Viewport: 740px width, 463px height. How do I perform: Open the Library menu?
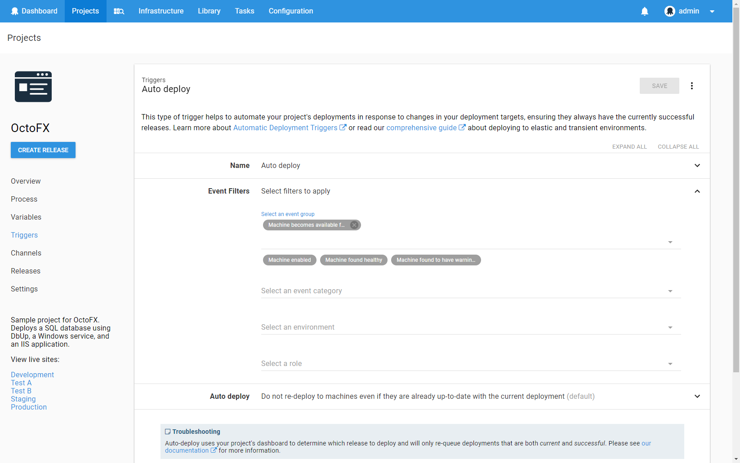coord(209,11)
